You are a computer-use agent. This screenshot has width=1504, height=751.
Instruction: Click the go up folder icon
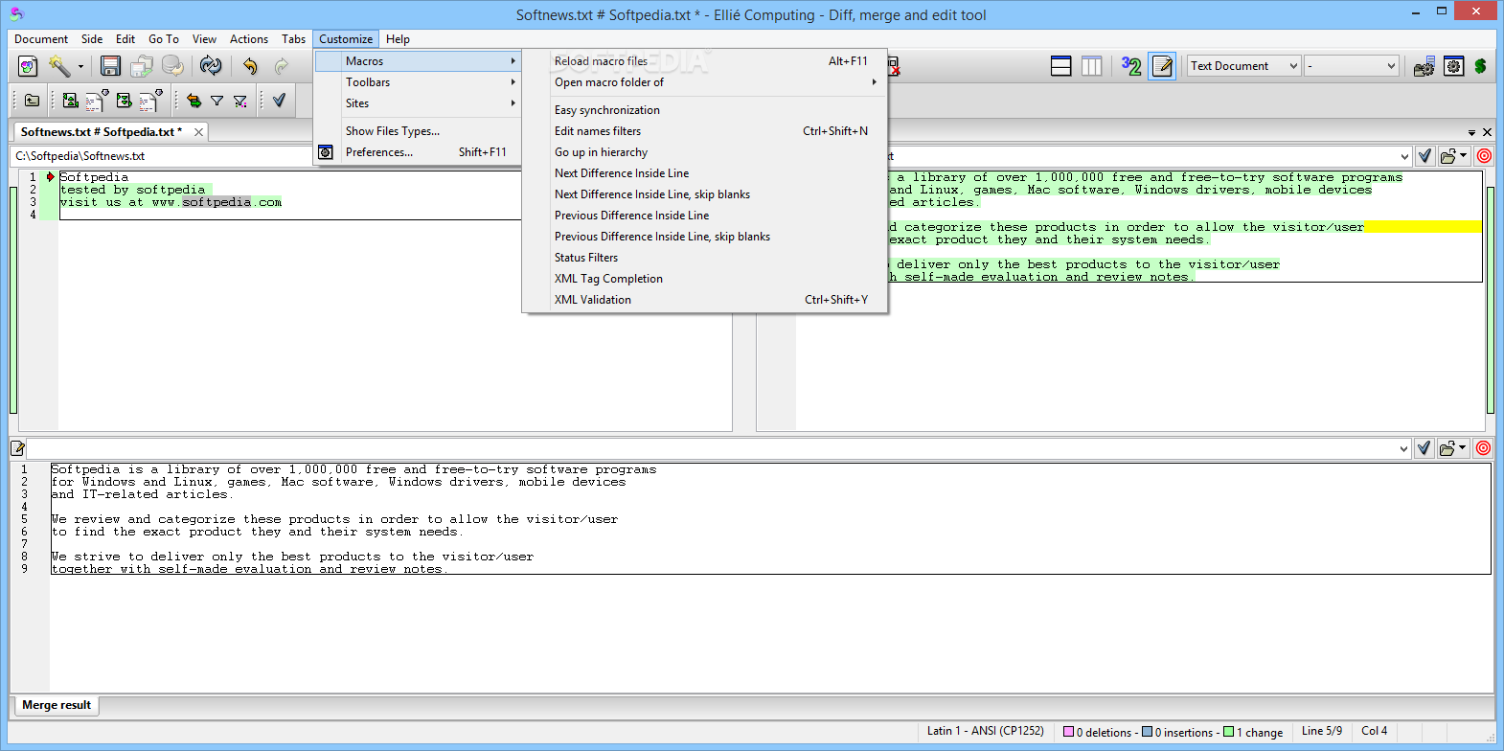click(x=32, y=100)
